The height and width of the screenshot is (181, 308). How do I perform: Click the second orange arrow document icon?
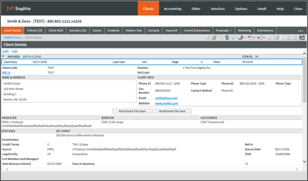(x=259, y=38)
